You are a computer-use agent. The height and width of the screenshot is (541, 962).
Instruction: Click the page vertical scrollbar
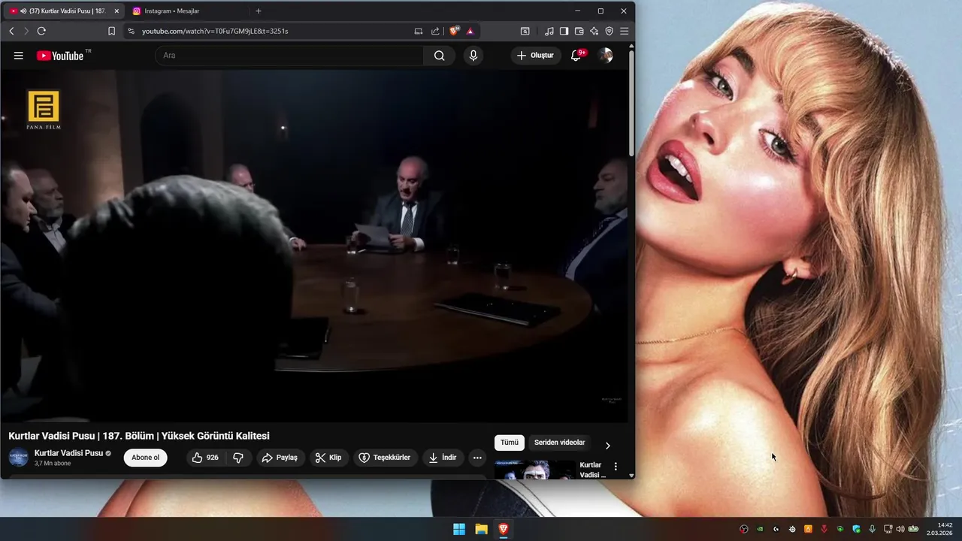[x=631, y=105]
